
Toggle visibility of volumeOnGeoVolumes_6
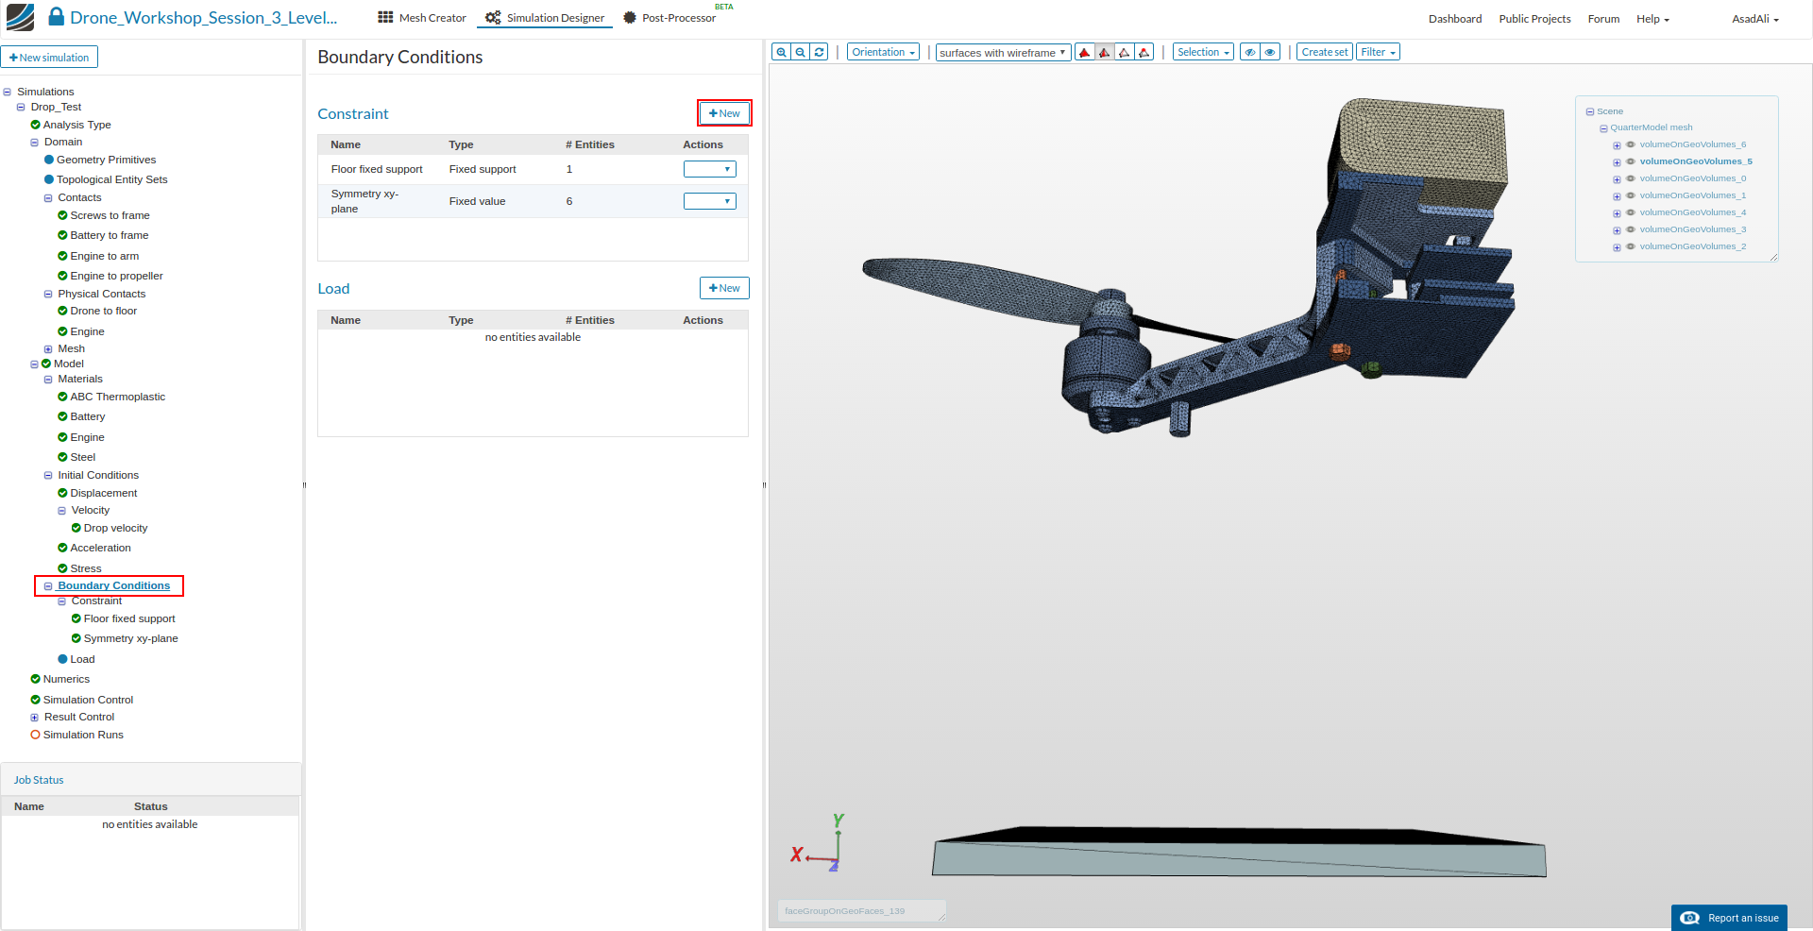[x=1630, y=144]
